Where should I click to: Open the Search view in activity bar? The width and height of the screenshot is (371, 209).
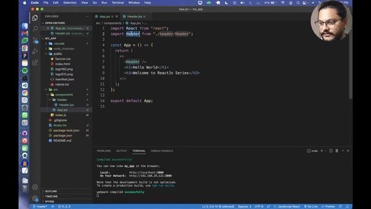click(35, 29)
